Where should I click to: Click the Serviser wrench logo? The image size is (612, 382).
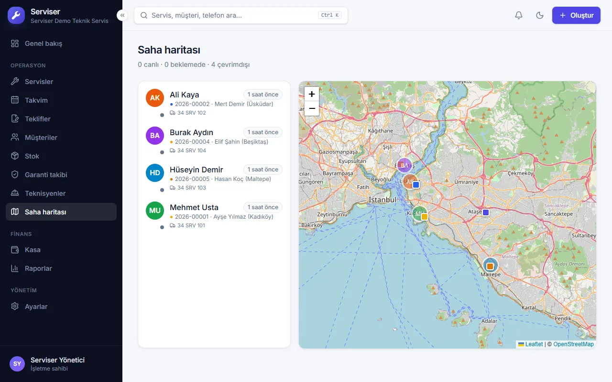tap(16, 15)
